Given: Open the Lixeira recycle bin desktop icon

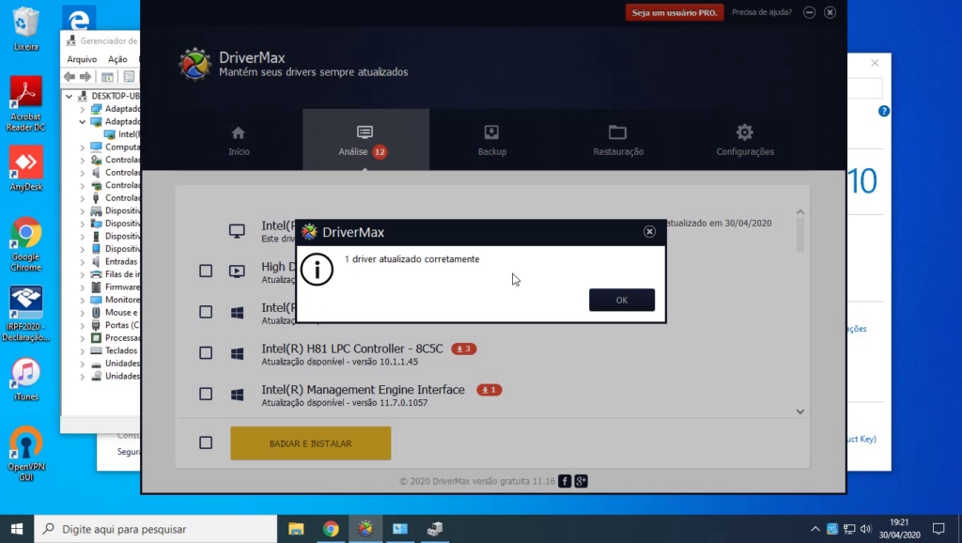Looking at the screenshot, I should pyautogui.click(x=25, y=28).
